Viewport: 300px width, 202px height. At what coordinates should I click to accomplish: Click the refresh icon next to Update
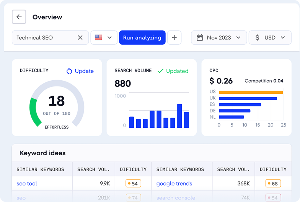(x=69, y=71)
